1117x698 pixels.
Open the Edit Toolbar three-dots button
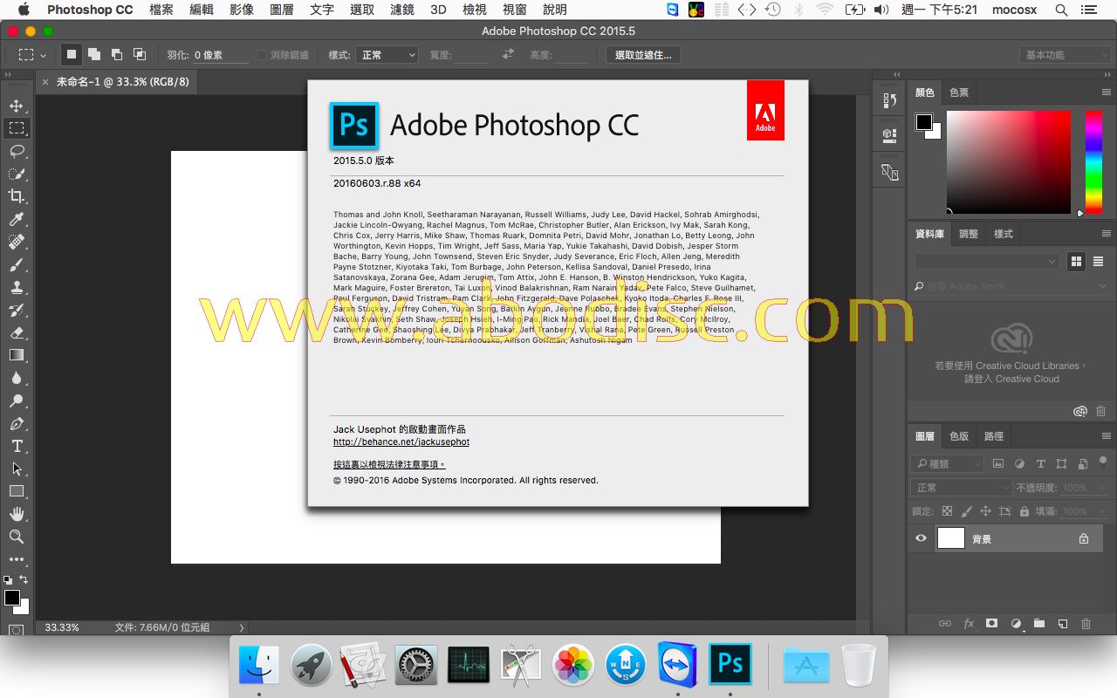tap(16, 559)
